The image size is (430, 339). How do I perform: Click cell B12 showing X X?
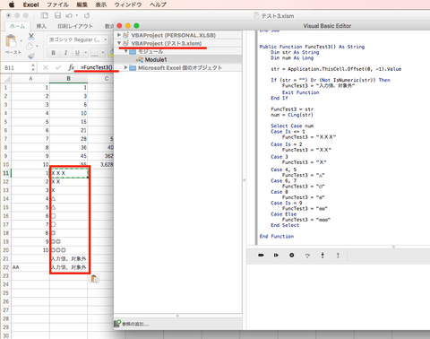(69, 181)
